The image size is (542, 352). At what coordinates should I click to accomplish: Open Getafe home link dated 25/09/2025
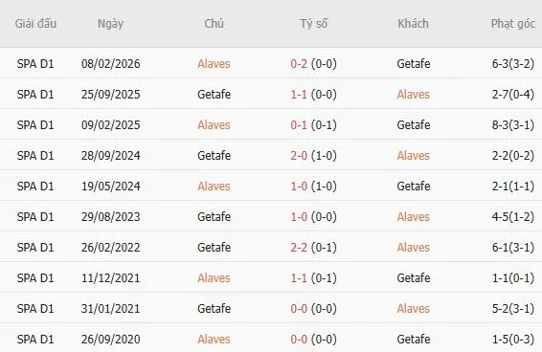(214, 95)
